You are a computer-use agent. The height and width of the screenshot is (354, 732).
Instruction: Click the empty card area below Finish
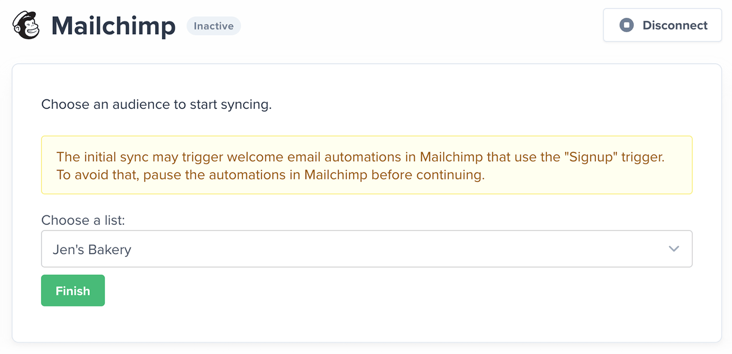click(366, 324)
